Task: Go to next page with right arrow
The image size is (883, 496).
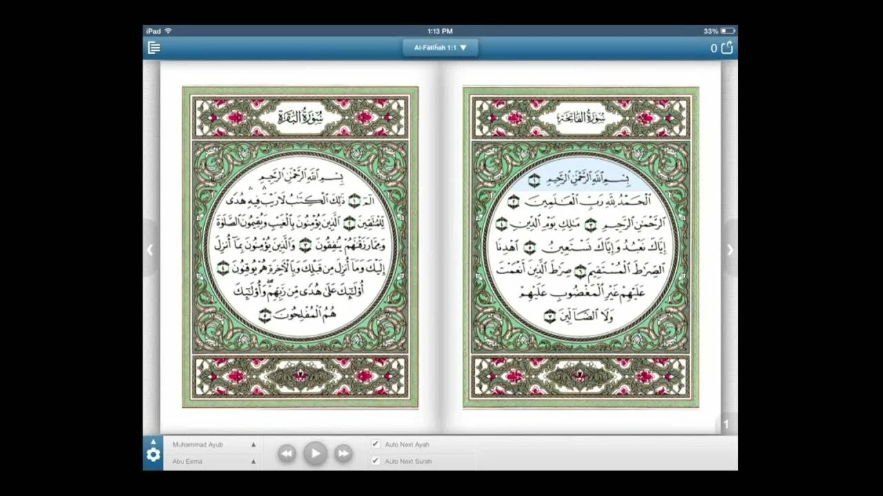Action: 730,250
